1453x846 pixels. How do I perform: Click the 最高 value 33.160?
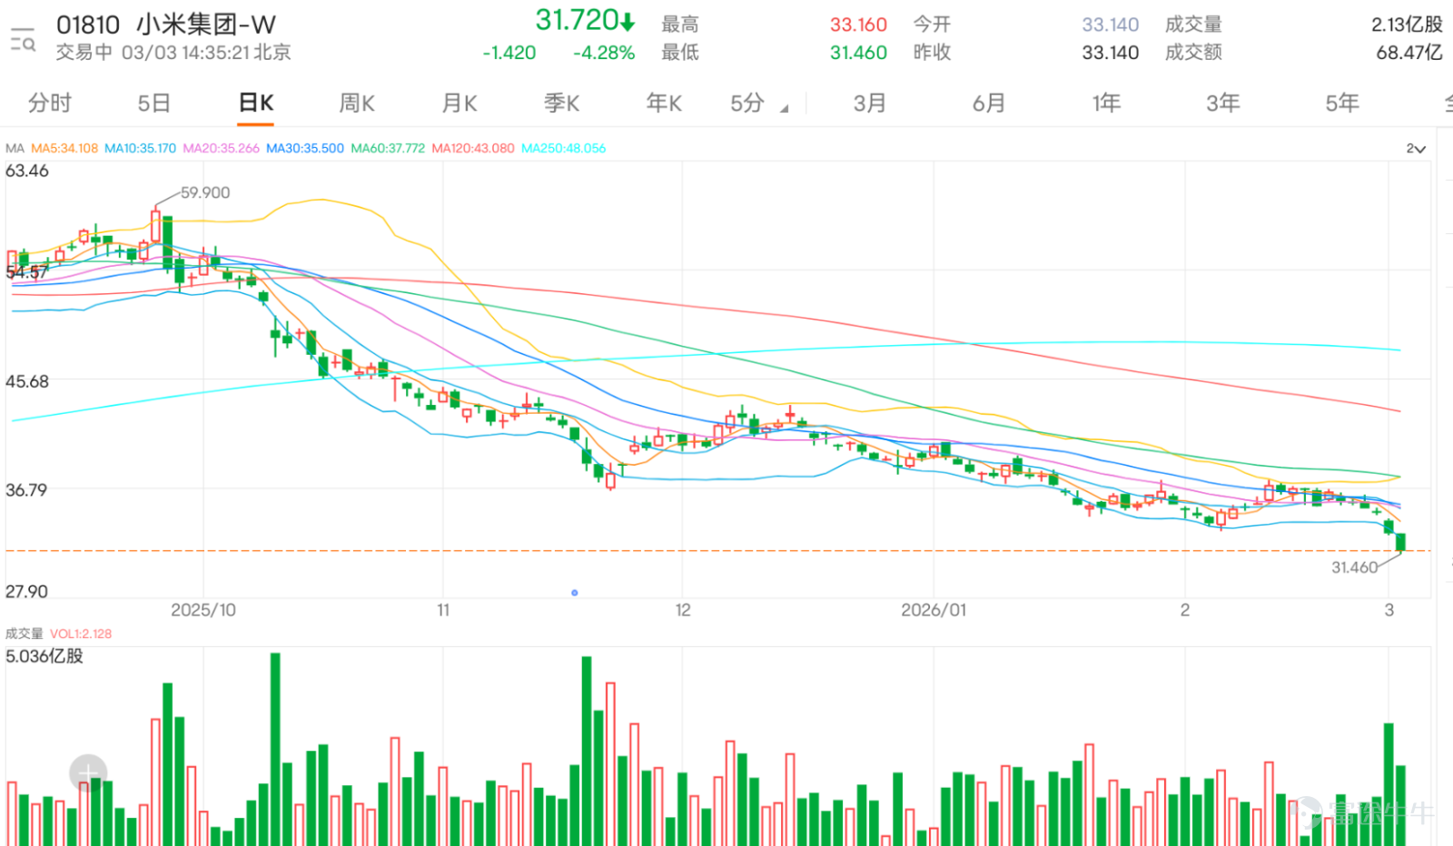click(858, 25)
